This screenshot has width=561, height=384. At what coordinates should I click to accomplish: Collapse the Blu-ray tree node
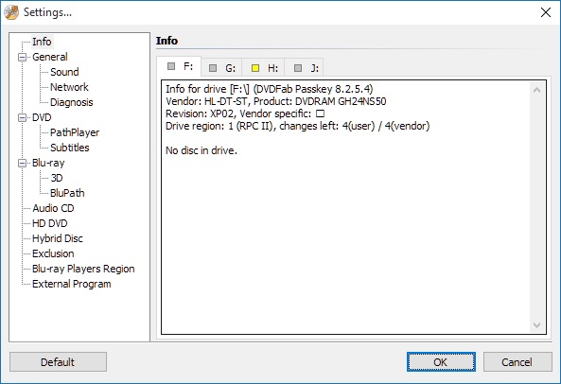point(22,163)
